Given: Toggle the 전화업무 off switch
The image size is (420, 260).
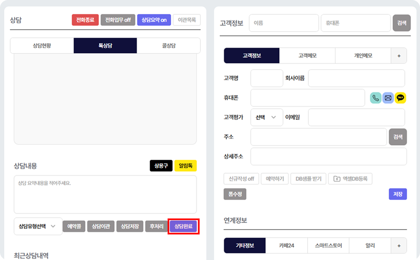Looking at the screenshot, I should point(118,20).
